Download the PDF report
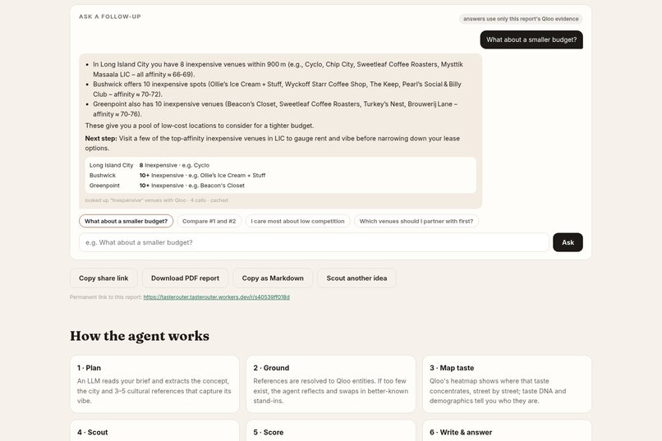Image resolution: width=662 pixels, height=441 pixels. click(185, 278)
